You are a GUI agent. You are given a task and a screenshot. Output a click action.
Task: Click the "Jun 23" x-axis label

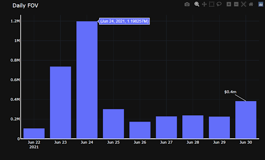coord(60,142)
